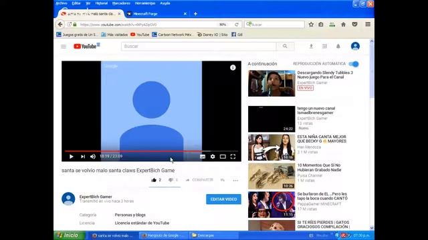Open the YouTube guide hamburger menu
This screenshot has height=240, width=428.
(64, 47)
